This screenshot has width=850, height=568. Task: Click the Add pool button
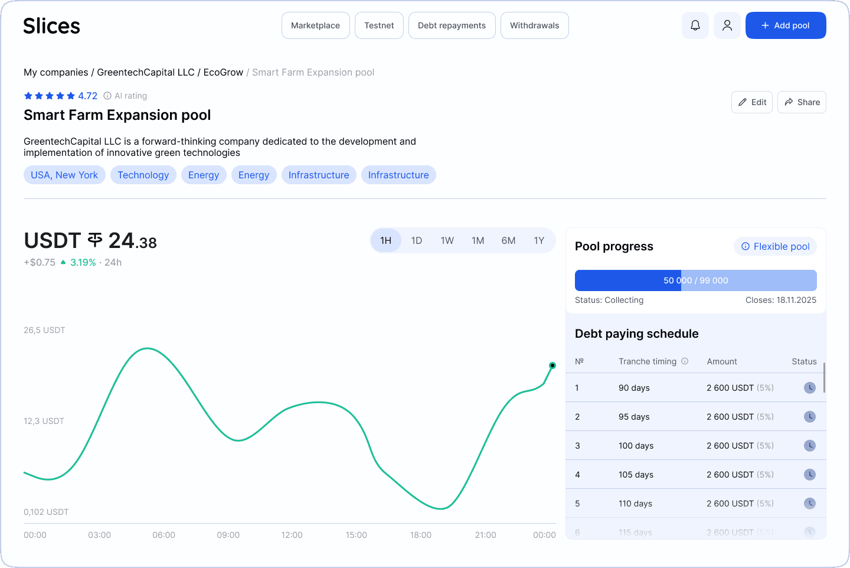tap(785, 25)
